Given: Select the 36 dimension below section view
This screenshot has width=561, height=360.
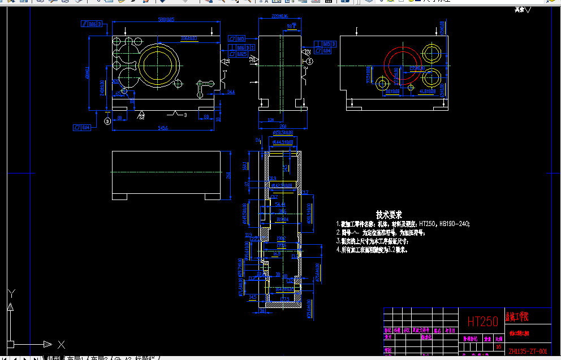Looking at the screenshot, I should tap(262, 311).
